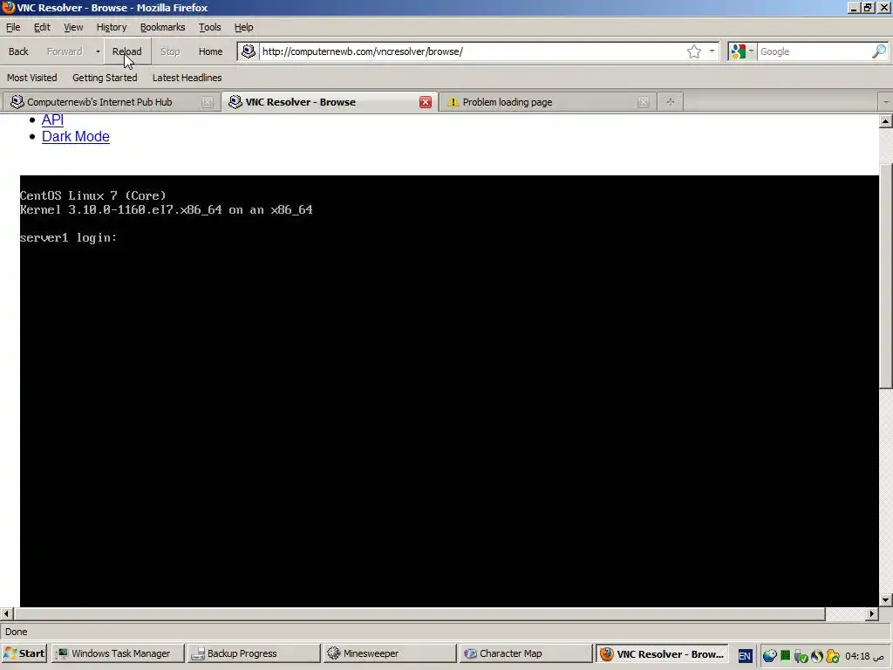Click the site identity icon in address bar

tap(249, 51)
